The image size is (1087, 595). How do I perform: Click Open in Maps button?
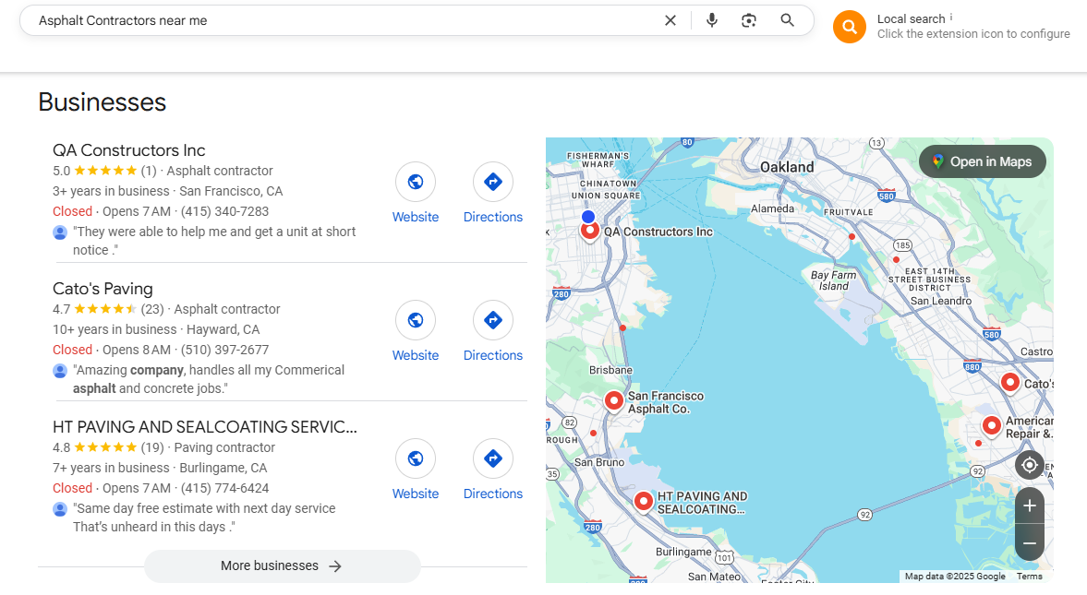982,161
